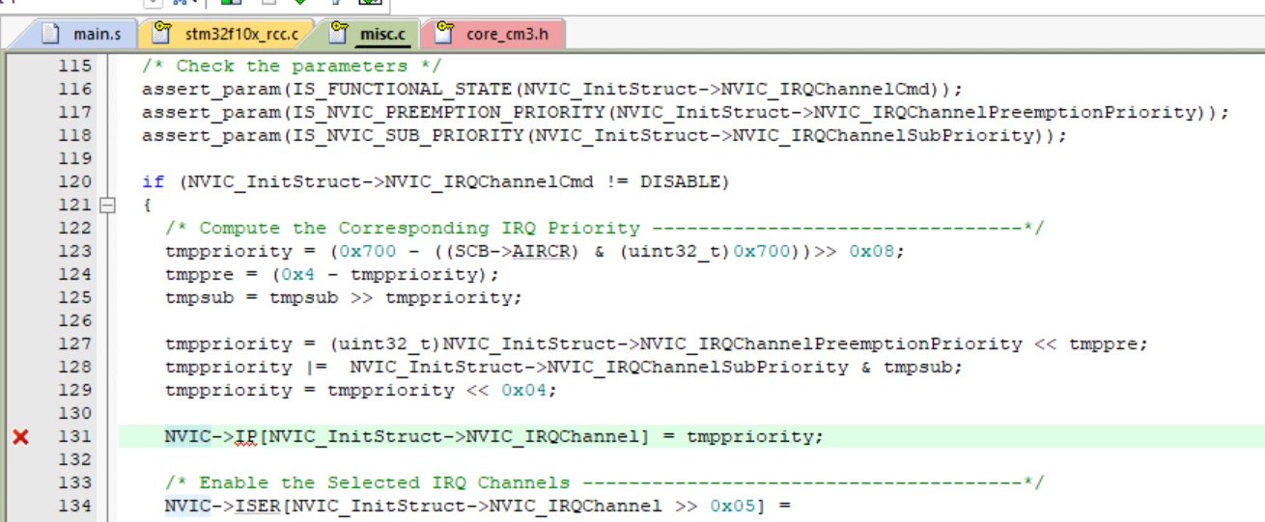This screenshot has height=522, width=1265.
Task: Click "= tmppriority;" at the end of line 131
Action: 744,436
